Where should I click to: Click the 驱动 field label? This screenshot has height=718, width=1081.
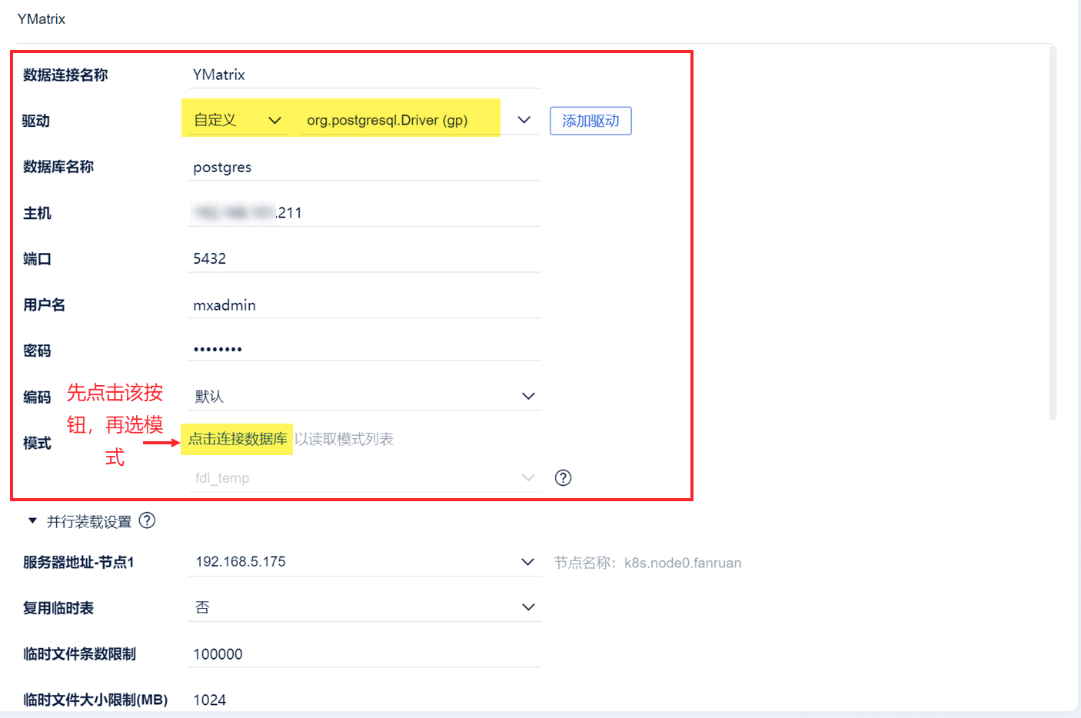coord(36,121)
